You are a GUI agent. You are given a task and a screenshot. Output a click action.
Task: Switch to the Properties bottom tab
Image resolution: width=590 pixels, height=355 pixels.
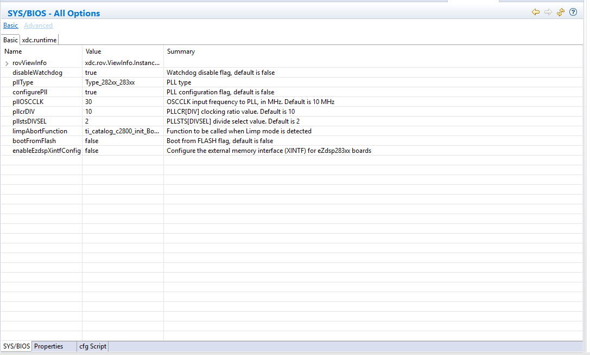pos(48,346)
